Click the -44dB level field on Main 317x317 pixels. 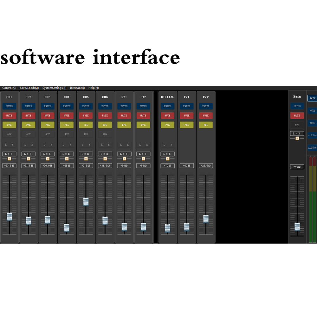(297, 167)
